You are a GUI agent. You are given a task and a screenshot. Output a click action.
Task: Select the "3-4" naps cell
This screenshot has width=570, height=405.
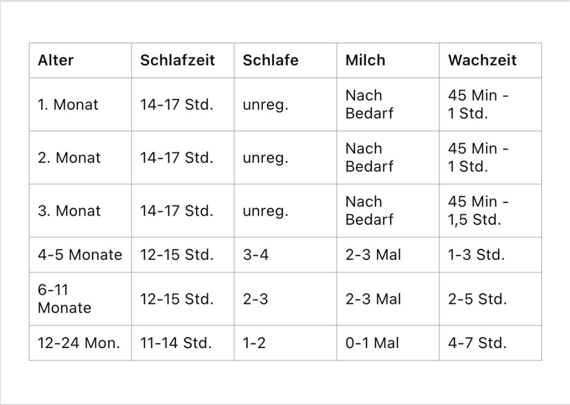255,255
